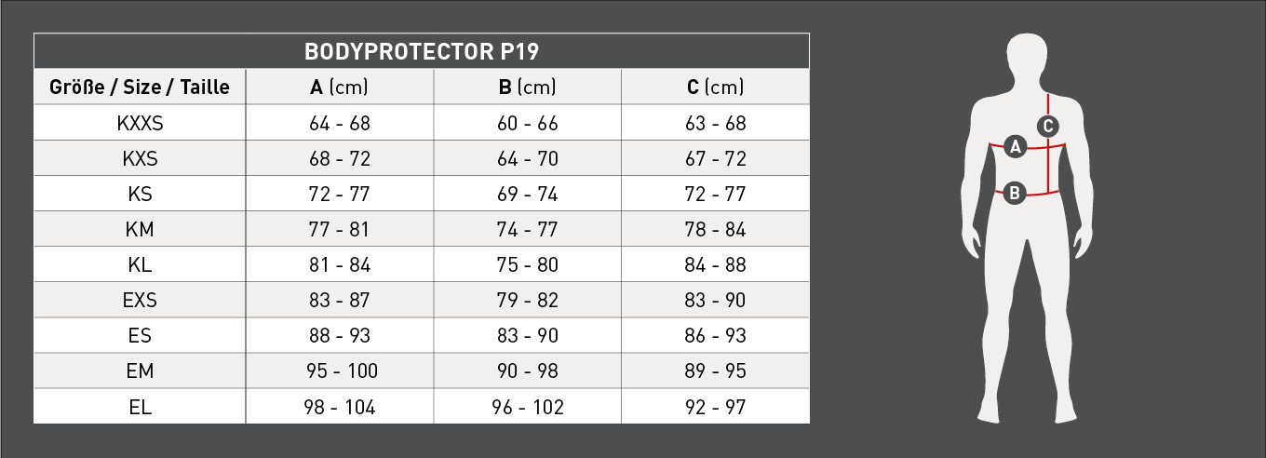Click the 98 - 104 measurement cell
Viewport: 1266px width, 458px height.
[340, 407]
